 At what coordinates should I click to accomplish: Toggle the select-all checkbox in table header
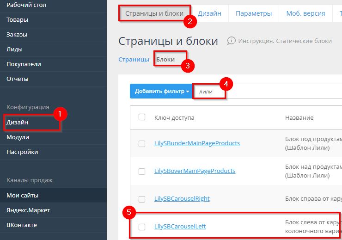tap(142, 117)
